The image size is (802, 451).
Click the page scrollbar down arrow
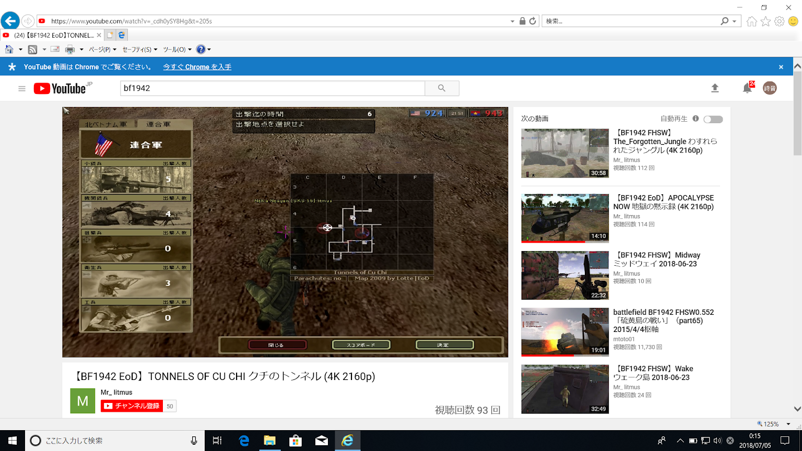(x=797, y=409)
